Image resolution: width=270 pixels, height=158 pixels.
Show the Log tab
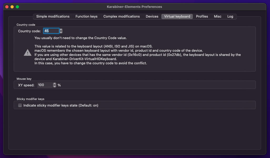tap(230, 17)
